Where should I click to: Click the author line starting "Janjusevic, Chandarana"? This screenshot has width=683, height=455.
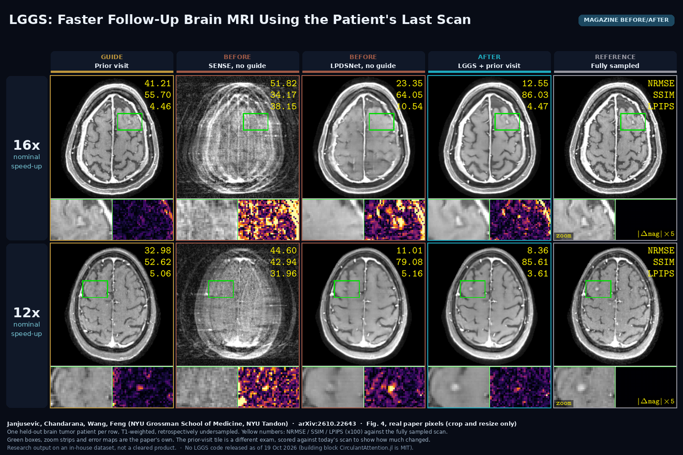click(x=262, y=423)
